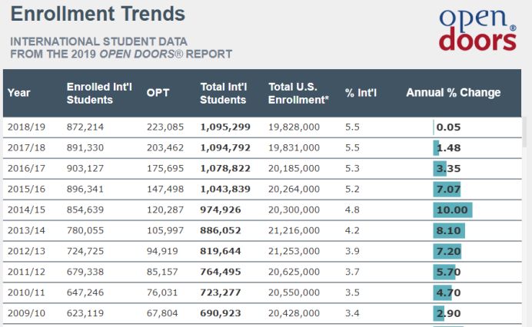This screenshot has height=327, width=532.
Task: Select OPT value 223,085
Action: [165, 127]
